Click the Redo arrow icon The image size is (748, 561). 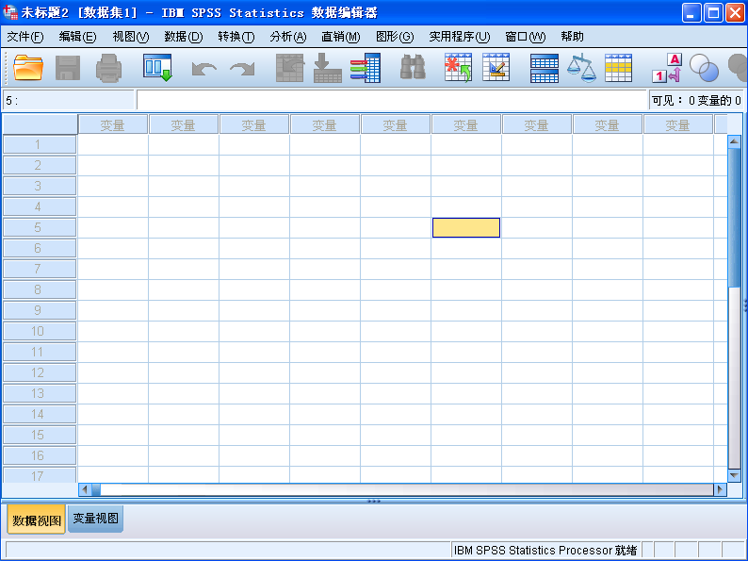(x=242, y=69)
